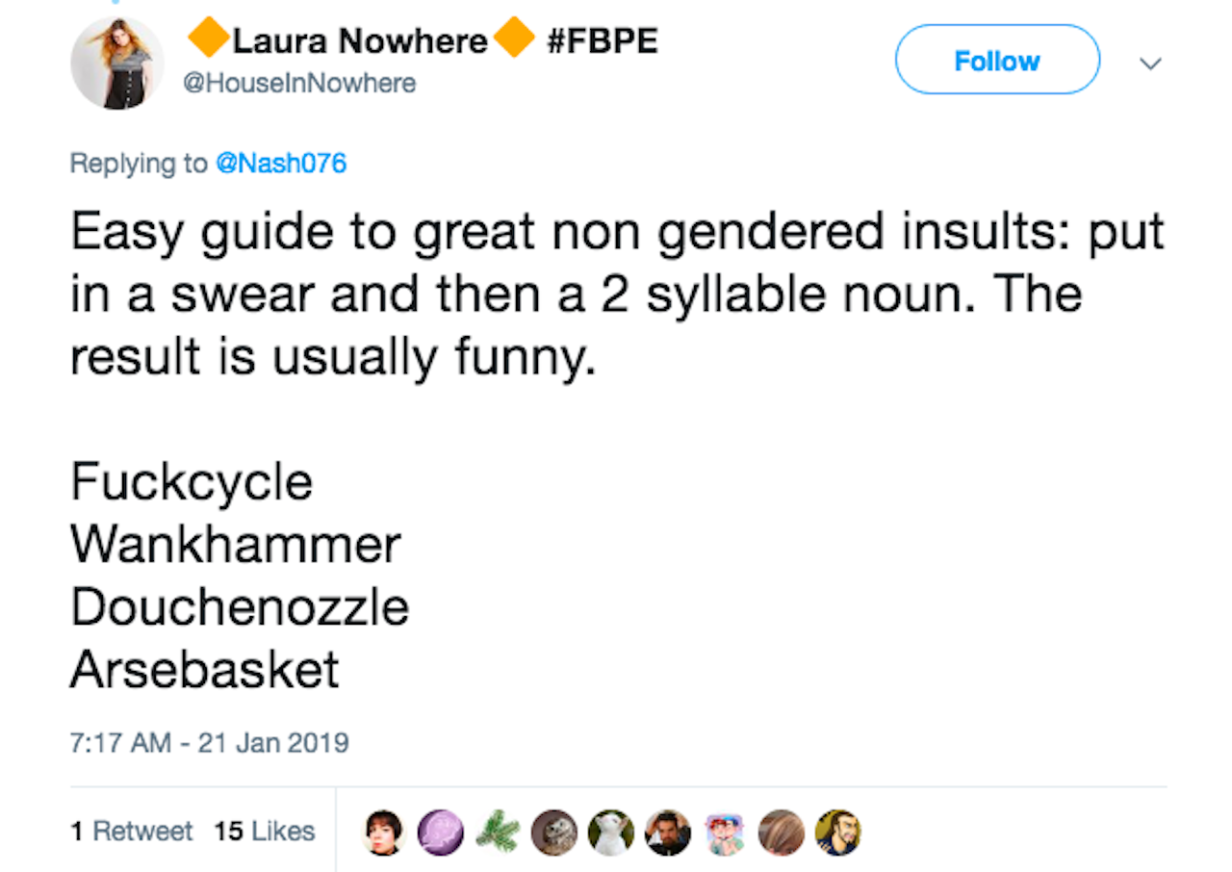Image resolution: width=1232 pixels, height=872 pixels.
Task: Click the blonde hair liker avatar
Action: [x=782, y=833]
